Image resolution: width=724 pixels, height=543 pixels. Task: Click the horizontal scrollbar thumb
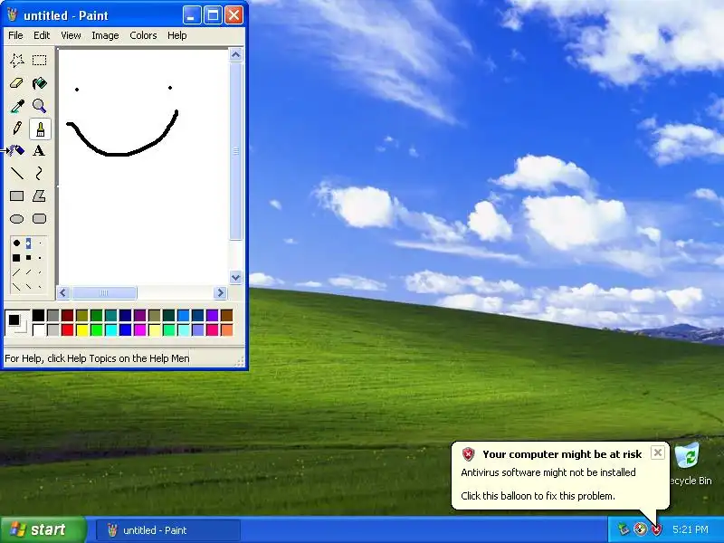(x=104, y=292)
